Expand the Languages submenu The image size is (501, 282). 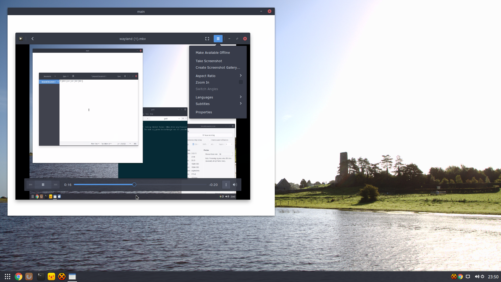[x=218, y=97]
